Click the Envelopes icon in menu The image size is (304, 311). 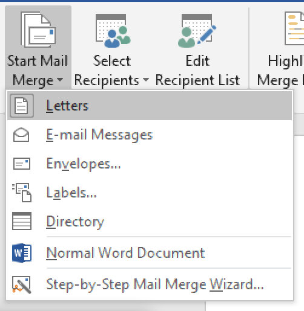[22, 164]
